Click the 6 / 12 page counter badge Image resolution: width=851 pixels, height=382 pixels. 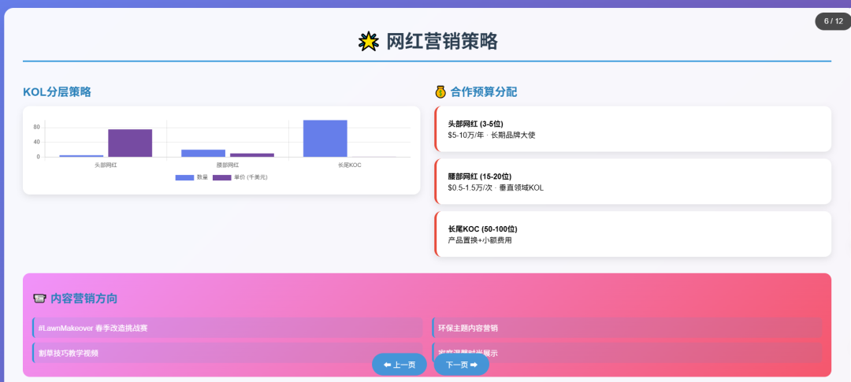pyautogui.click(x=833, y=21)
